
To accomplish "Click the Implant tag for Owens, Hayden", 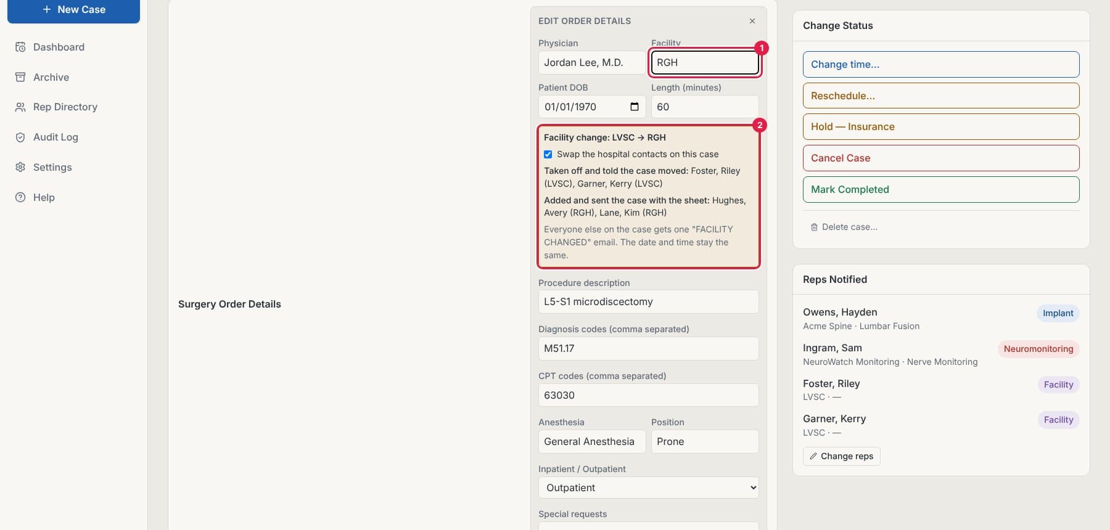I will [1058, 313].
